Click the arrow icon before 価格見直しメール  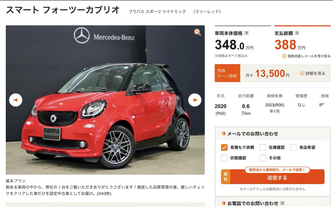284,56
